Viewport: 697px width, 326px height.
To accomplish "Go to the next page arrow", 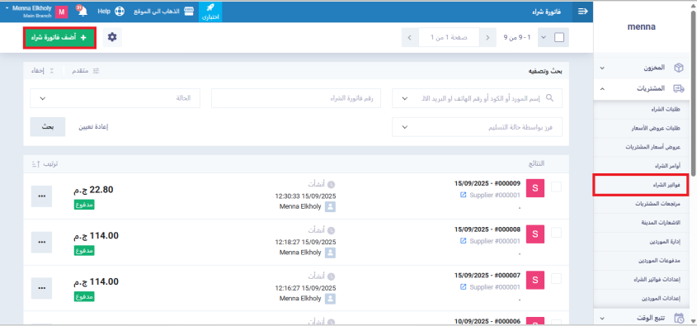I will (410, 37).
